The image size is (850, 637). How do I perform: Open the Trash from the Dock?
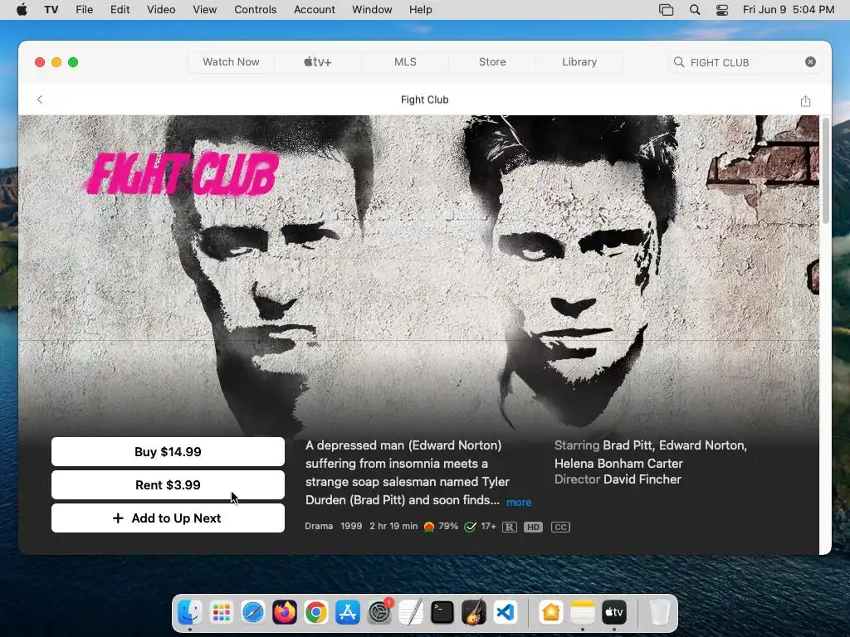[x=659, y=613]
